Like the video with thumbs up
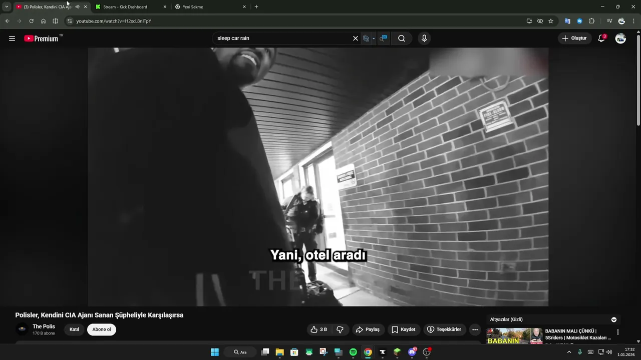641x360 pixels. pos(318,329)
